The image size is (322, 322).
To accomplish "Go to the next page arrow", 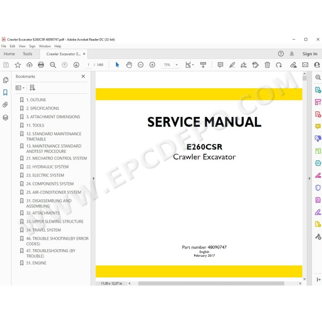I will pyautogui.click(x=76, y=65).
